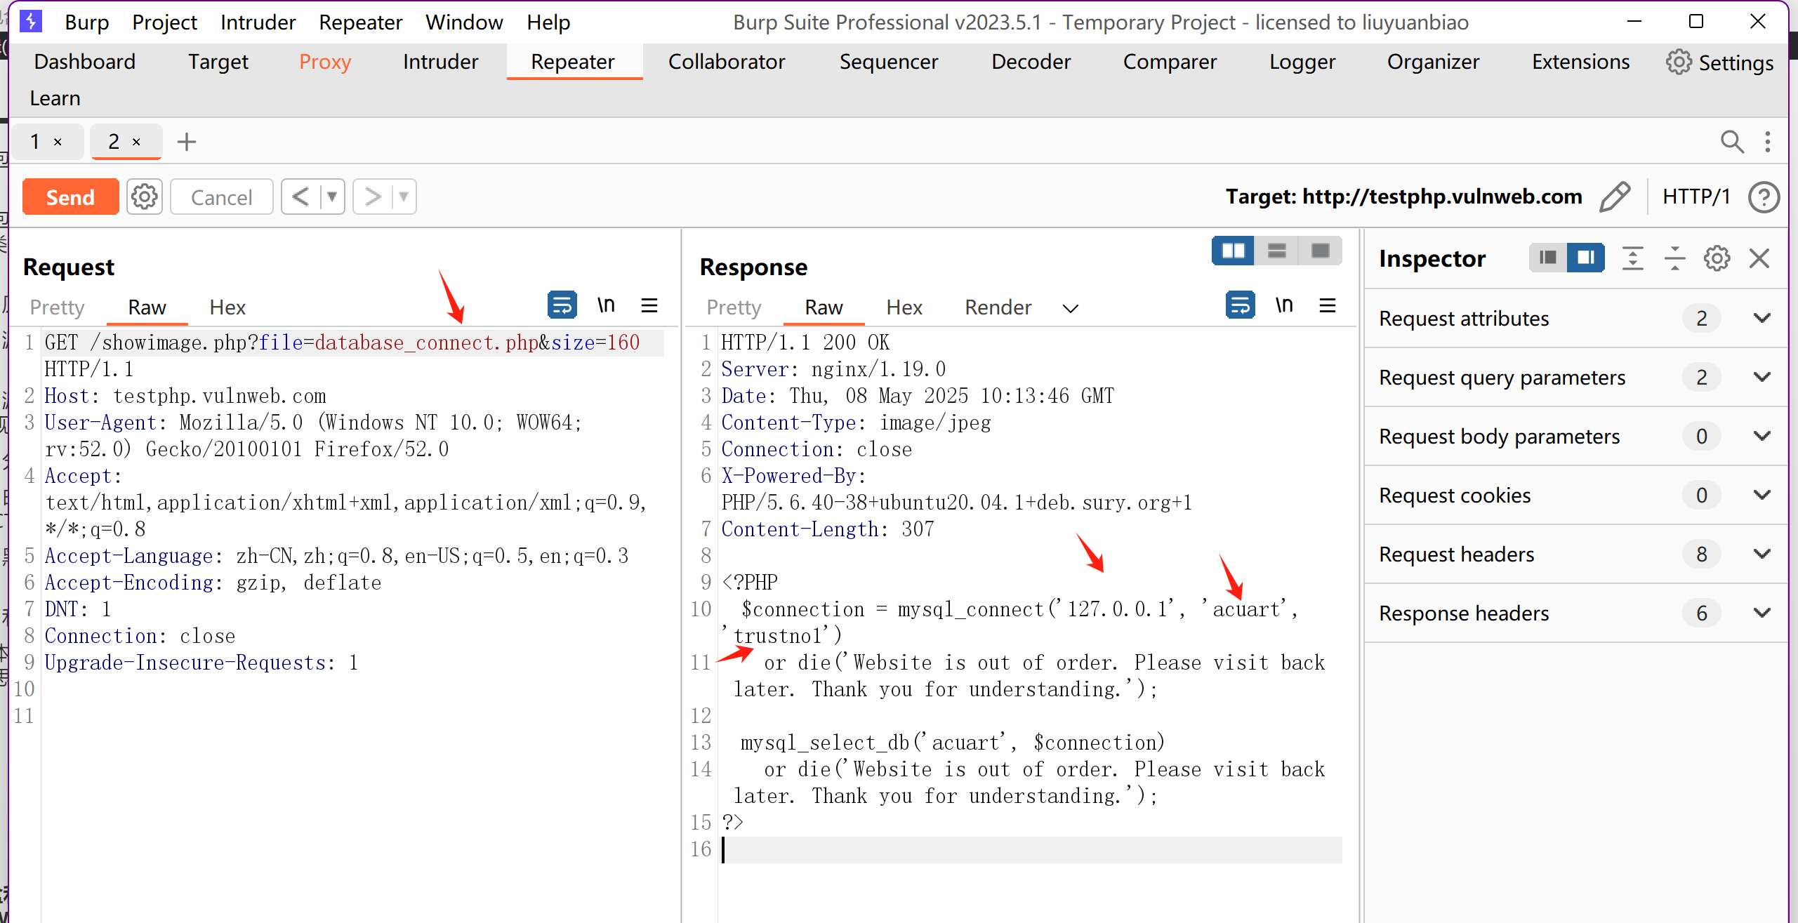
Task: Open the help question mark icon
Action: [1764, 197]
